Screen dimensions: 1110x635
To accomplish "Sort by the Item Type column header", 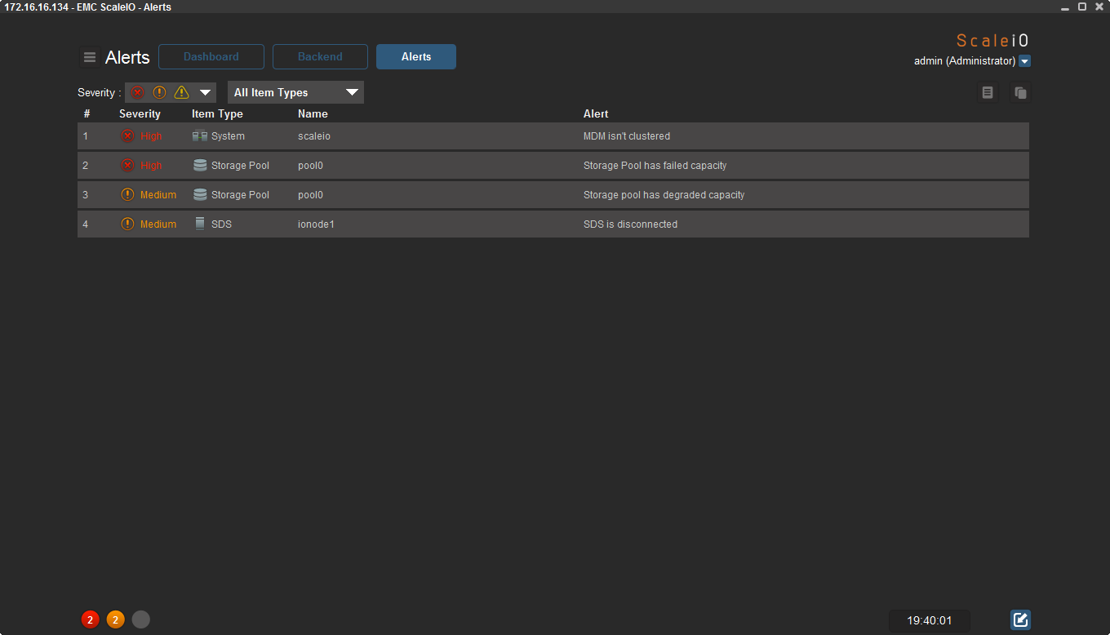I will pos(217,114).
